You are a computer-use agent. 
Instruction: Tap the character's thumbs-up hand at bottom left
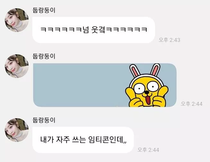pyautogui.click(x=136, y=103)
